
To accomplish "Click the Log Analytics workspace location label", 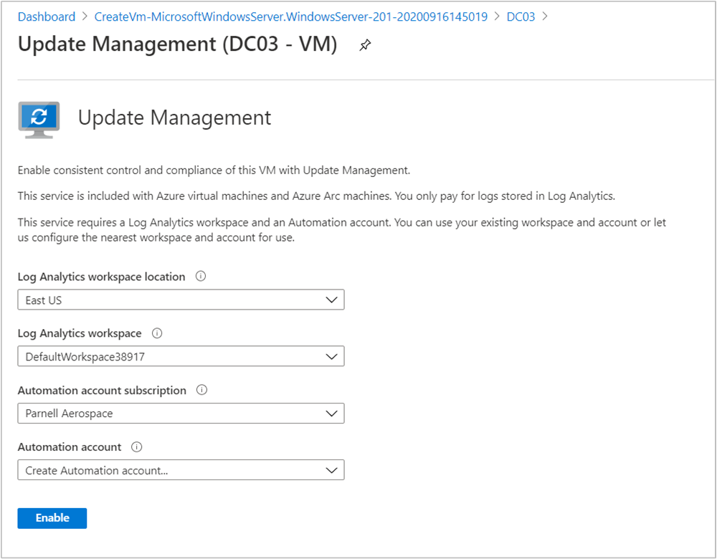I will [x=102, y=277].
